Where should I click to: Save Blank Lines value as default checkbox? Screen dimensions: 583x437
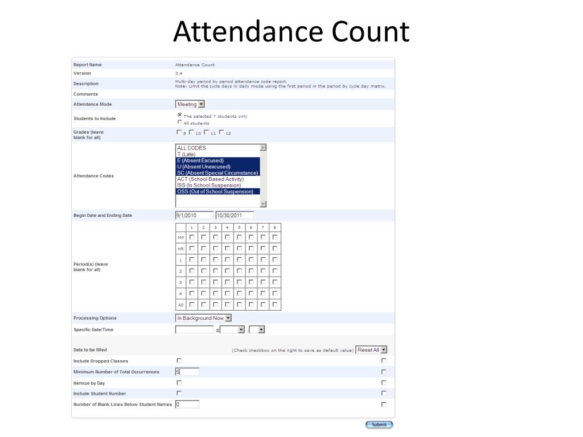click(384, 405)
